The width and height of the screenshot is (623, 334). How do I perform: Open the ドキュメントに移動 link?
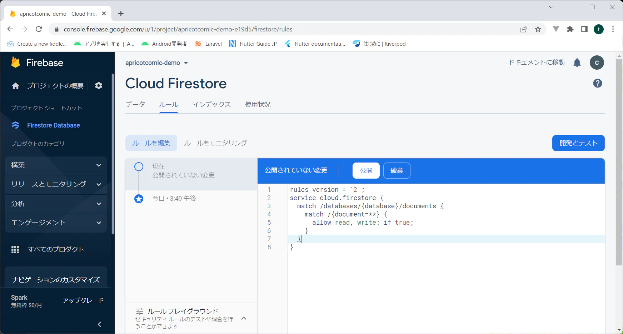click(x=537, y=63)
